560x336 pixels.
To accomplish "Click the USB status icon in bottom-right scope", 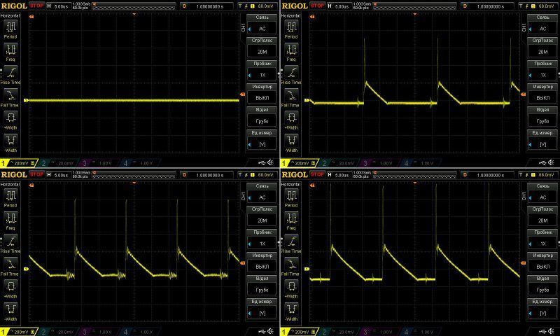I will (540, 331).
